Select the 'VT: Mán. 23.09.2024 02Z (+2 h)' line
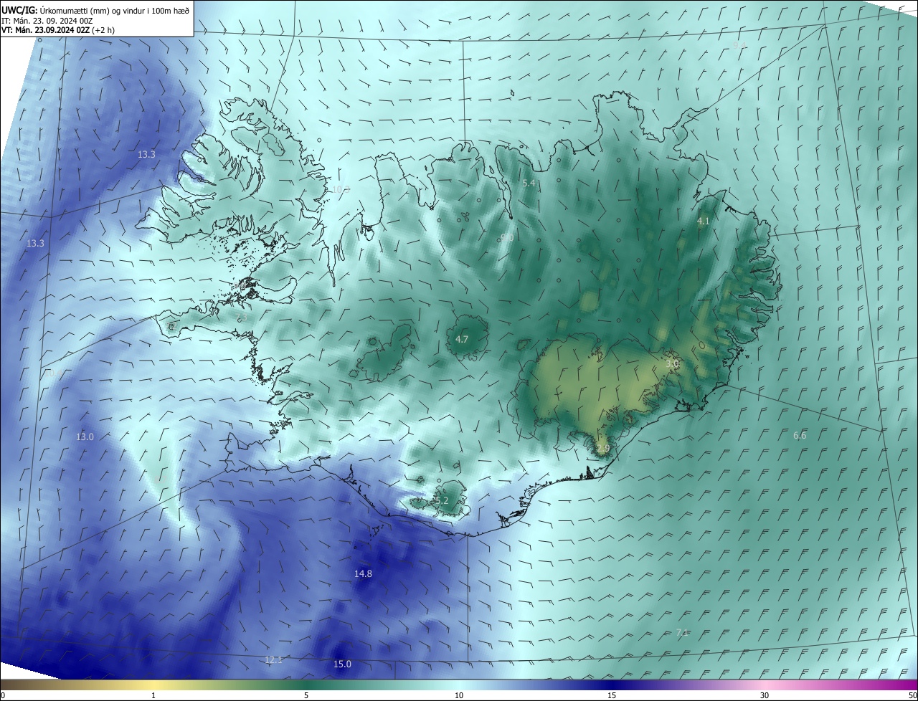The width and height of the screenshot is (918, 701). (58, 30)
